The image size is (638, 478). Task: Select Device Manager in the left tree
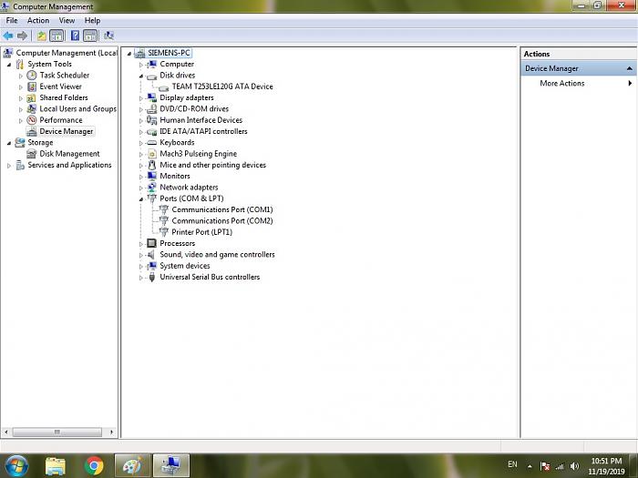[x=67, y=131]
